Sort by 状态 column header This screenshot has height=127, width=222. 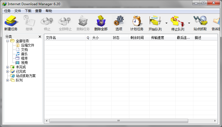(120, 38)
